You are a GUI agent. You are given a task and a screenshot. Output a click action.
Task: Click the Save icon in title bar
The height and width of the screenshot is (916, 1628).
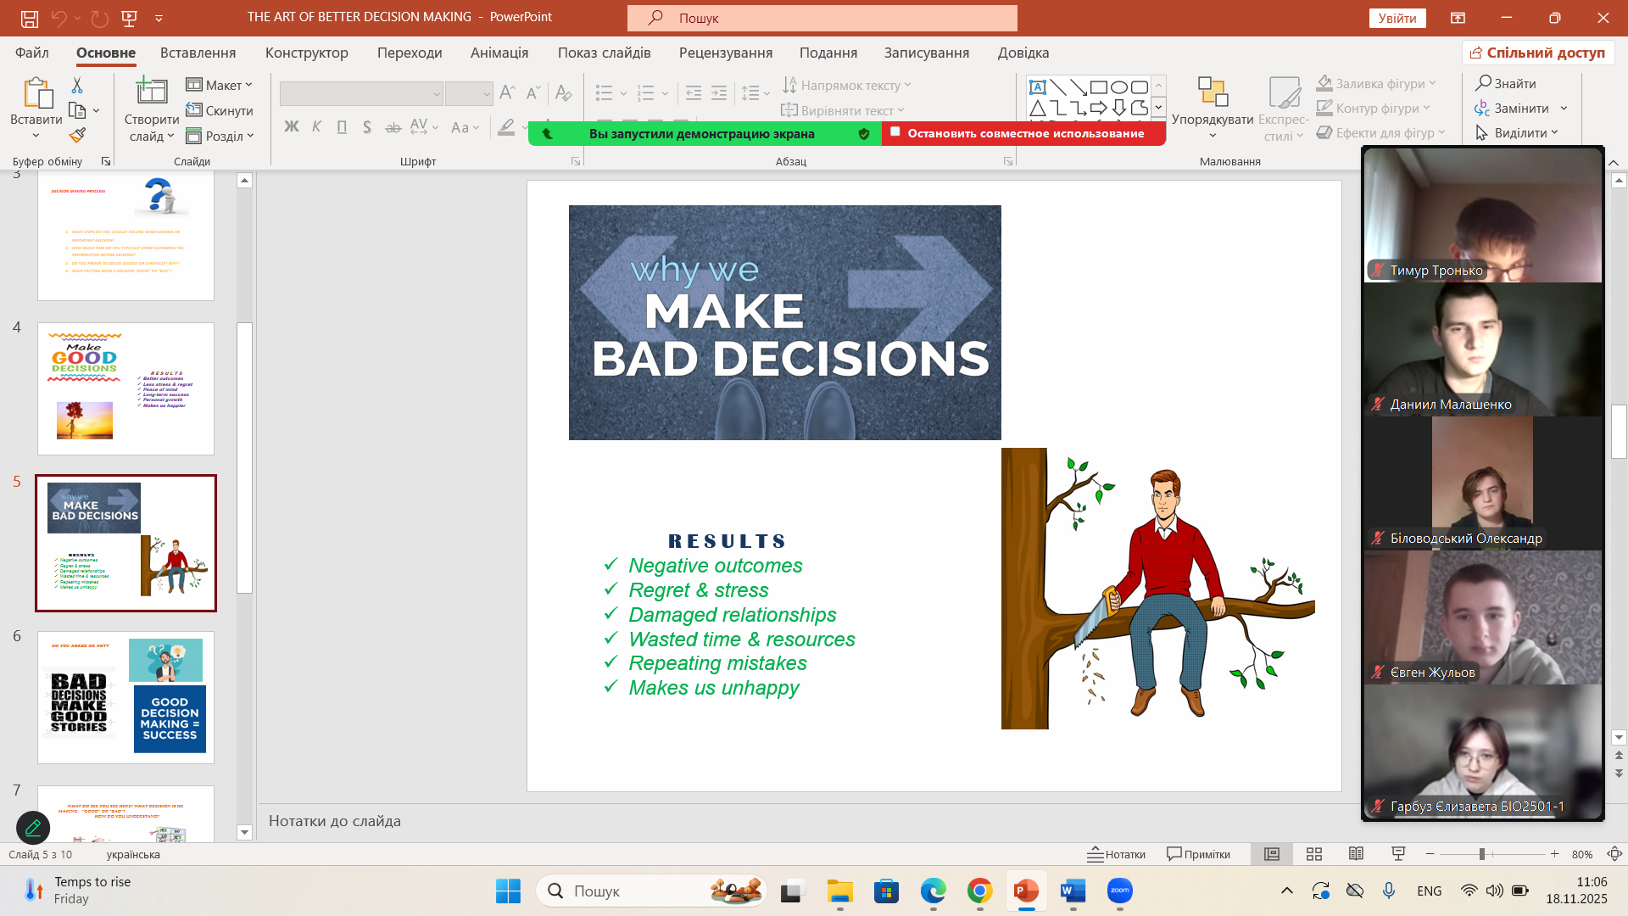click(30, 17)
